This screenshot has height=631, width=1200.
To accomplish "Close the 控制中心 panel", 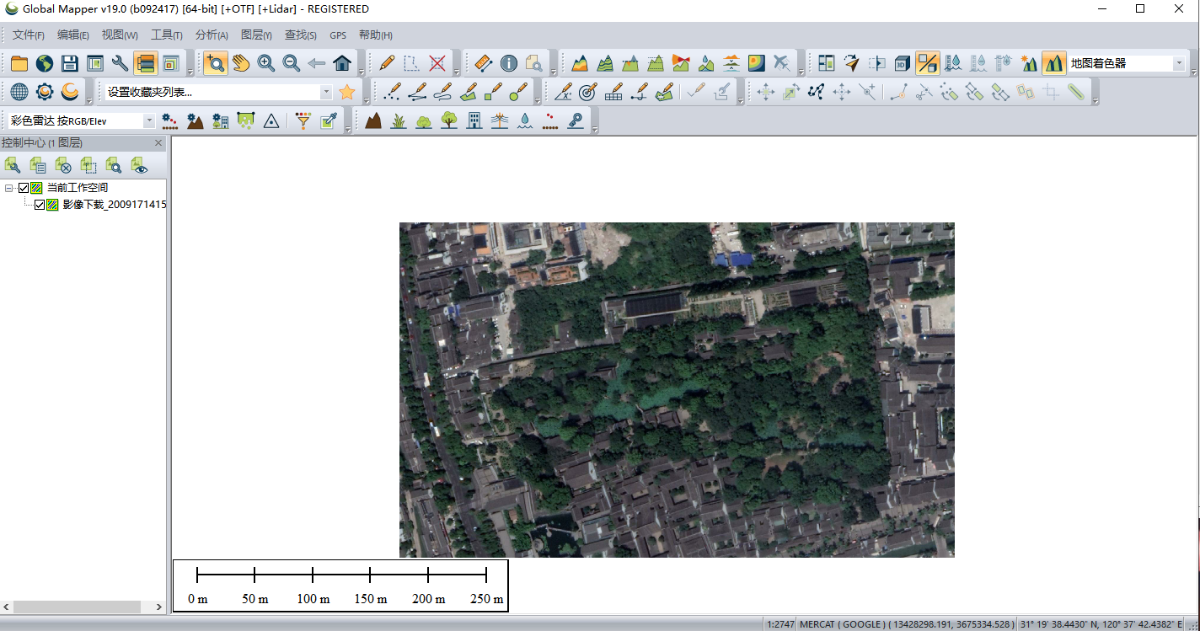I will [158, 143].
